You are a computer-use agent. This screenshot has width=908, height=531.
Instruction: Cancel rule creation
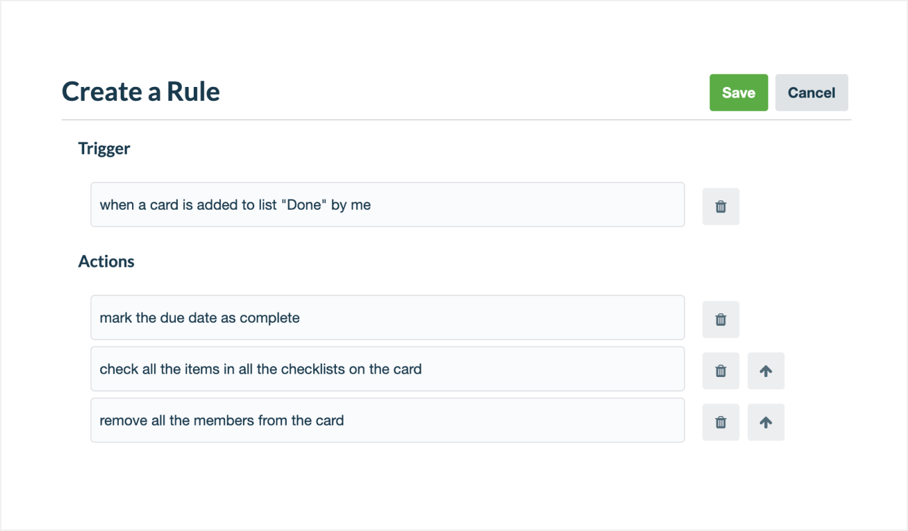point(811,92)
